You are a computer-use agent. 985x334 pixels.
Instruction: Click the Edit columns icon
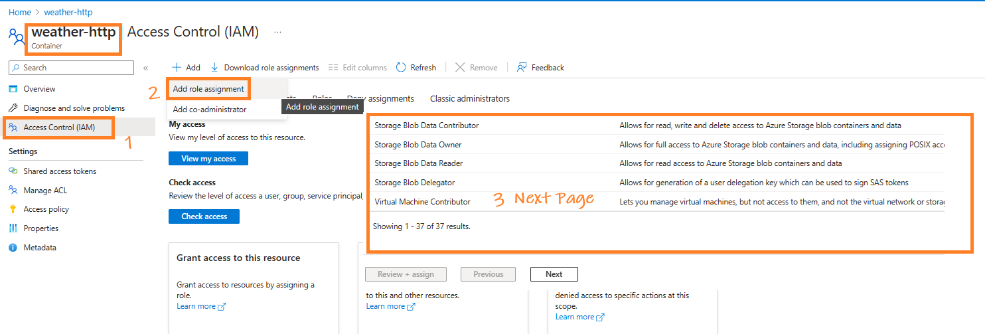coord(333,68)
